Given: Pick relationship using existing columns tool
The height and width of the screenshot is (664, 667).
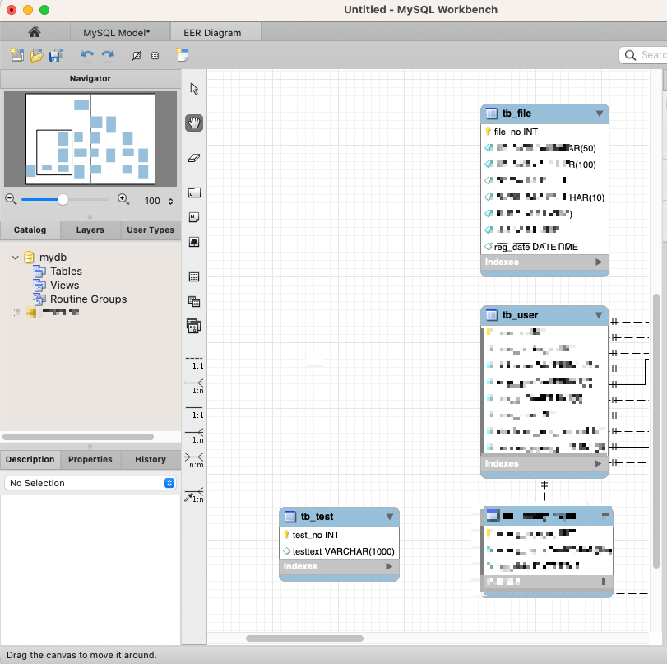Looking at the screenshot, I should pos(195,495).
